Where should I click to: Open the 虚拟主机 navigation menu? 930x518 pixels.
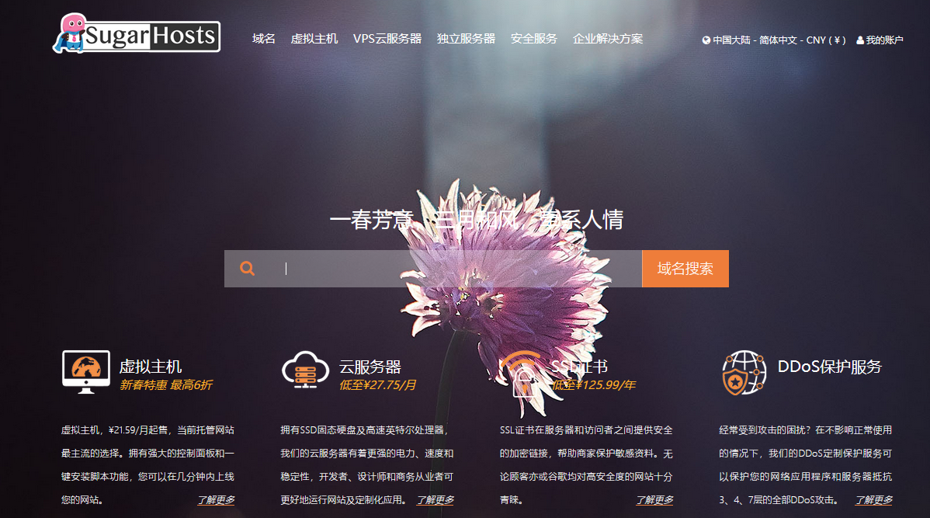pos(314,39)
